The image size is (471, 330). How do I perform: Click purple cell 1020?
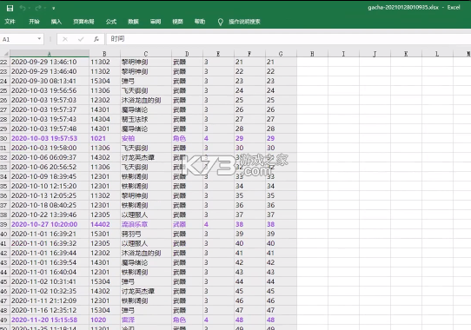point(104,320)
